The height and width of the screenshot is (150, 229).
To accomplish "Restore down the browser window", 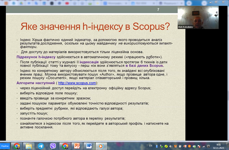I will coord(215,2).
